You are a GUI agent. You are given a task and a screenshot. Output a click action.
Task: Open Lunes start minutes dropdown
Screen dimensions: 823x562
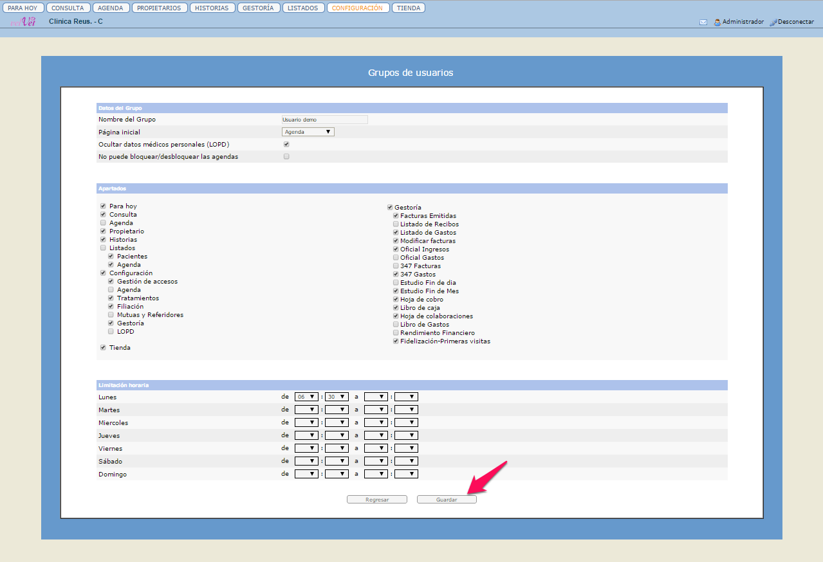tap(337, 397)
